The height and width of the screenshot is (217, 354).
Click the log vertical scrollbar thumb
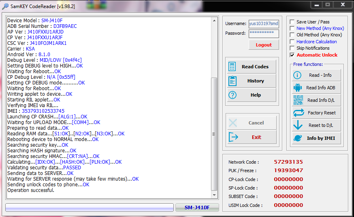214,134
